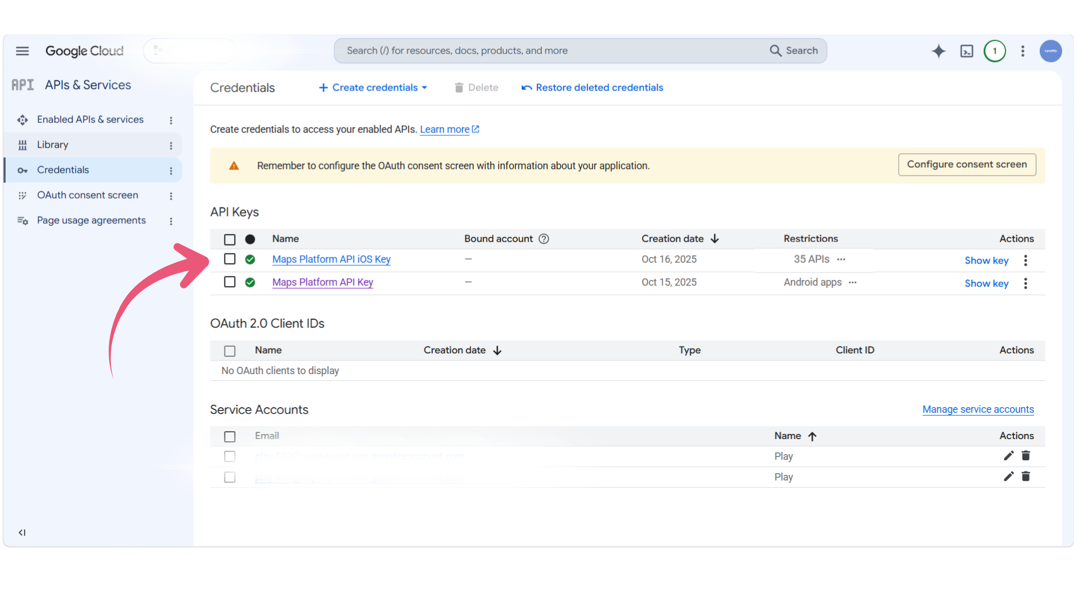
Task: Expand the Create credentials dropdown
Action: click(373, 87)
